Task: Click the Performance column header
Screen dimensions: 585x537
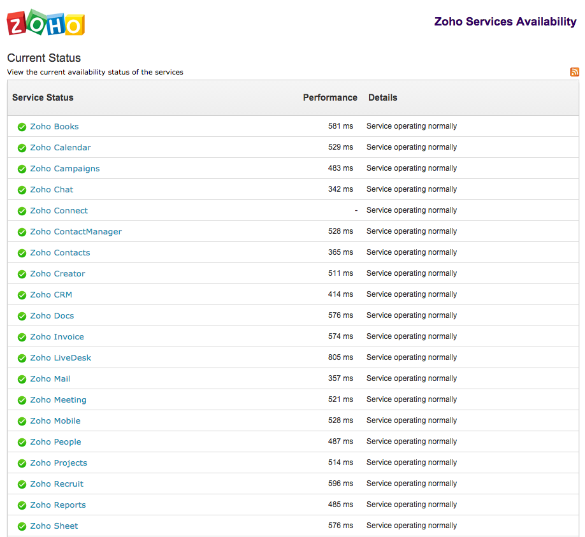Action: tap(330, 97)
